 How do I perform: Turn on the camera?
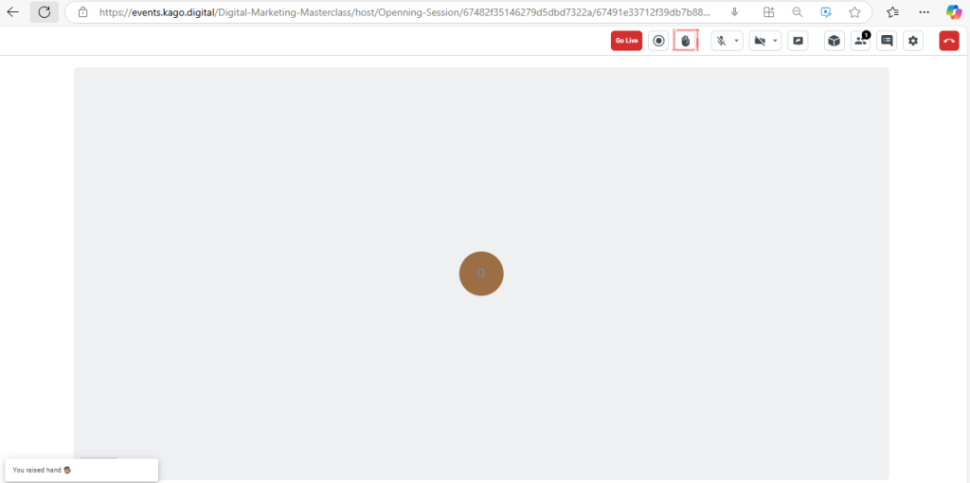pos(760,41)
